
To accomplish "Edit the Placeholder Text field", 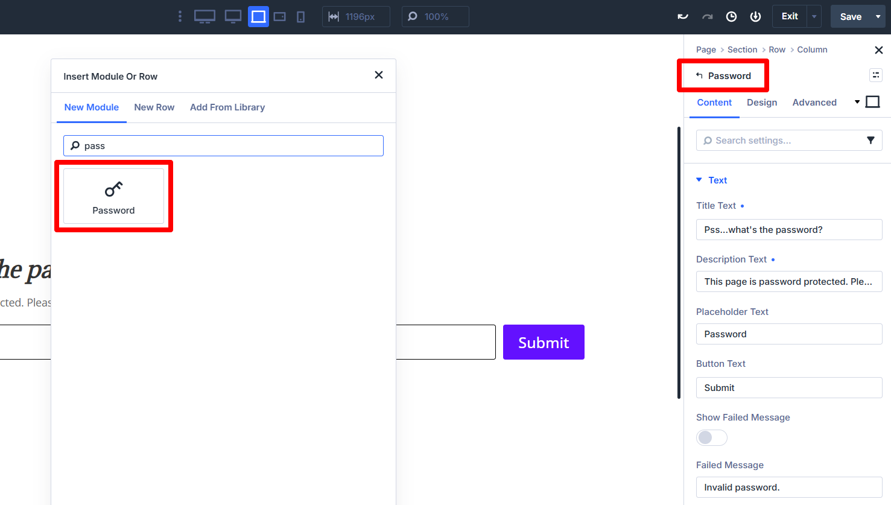I will [x=789, y=334].
